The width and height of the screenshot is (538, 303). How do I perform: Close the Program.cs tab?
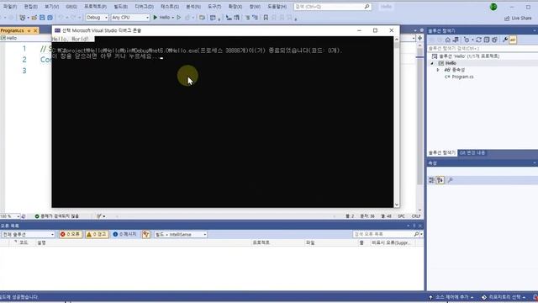tap(35, 30)
